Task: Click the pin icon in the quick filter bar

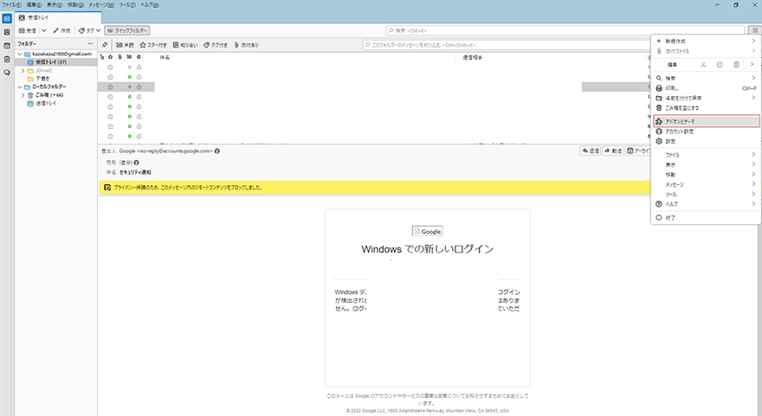Action: pos(106,44)
